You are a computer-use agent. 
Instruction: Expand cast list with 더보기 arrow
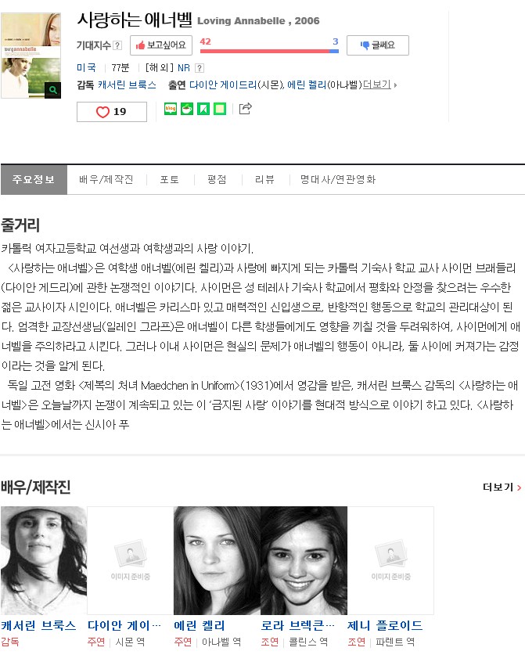click(x=379, y=85)
